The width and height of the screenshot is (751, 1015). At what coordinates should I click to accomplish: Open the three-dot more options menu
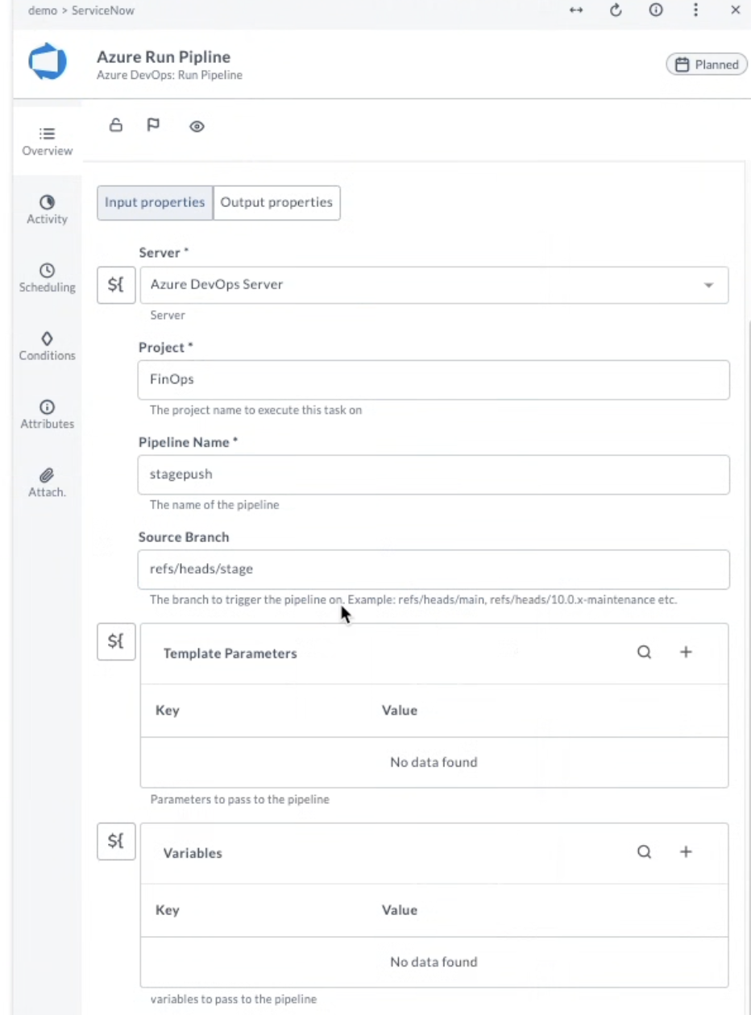tap(695, 10)
